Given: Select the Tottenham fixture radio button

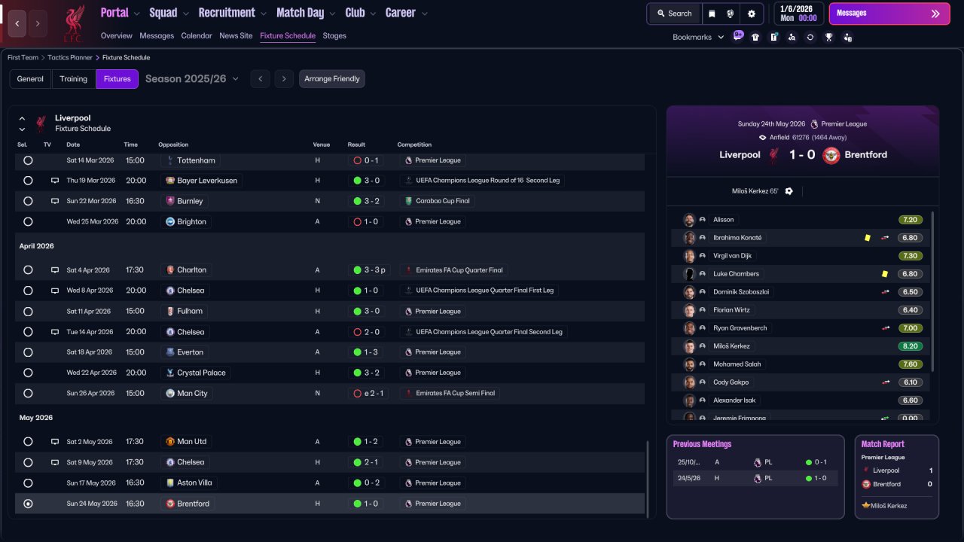Looking at the screenshot, I should [28, 160].
